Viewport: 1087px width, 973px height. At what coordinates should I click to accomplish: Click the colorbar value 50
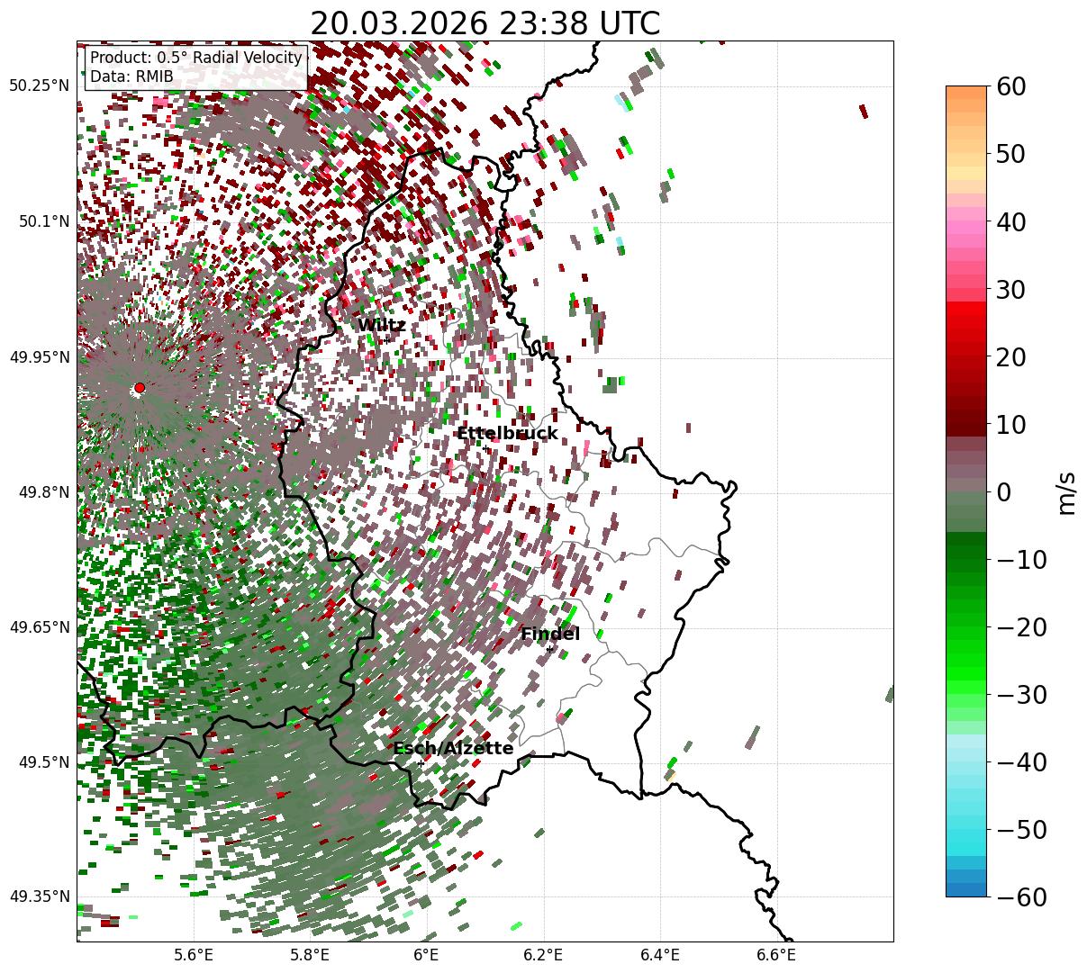point(1011,154)
